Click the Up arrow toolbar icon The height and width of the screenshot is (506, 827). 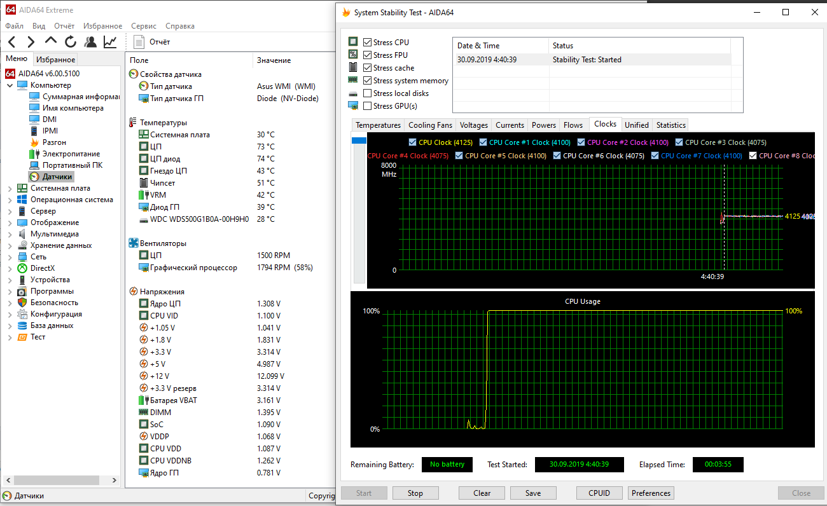tap(51, 41)
